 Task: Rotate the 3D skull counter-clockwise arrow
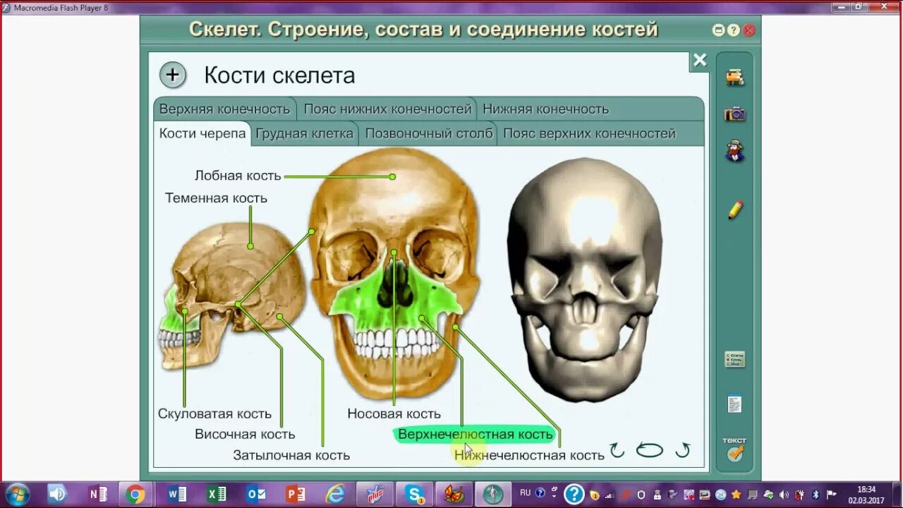(x=617, y=450)
